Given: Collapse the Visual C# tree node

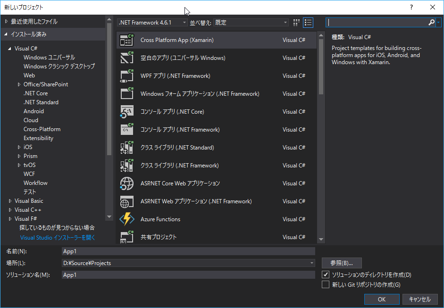Looking at the screenshot, I should click(x=9, y=49).
